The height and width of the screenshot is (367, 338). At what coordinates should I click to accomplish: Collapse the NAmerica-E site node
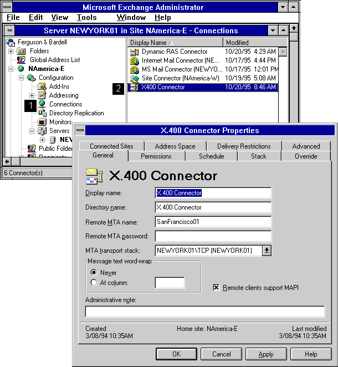coord(11,69)
